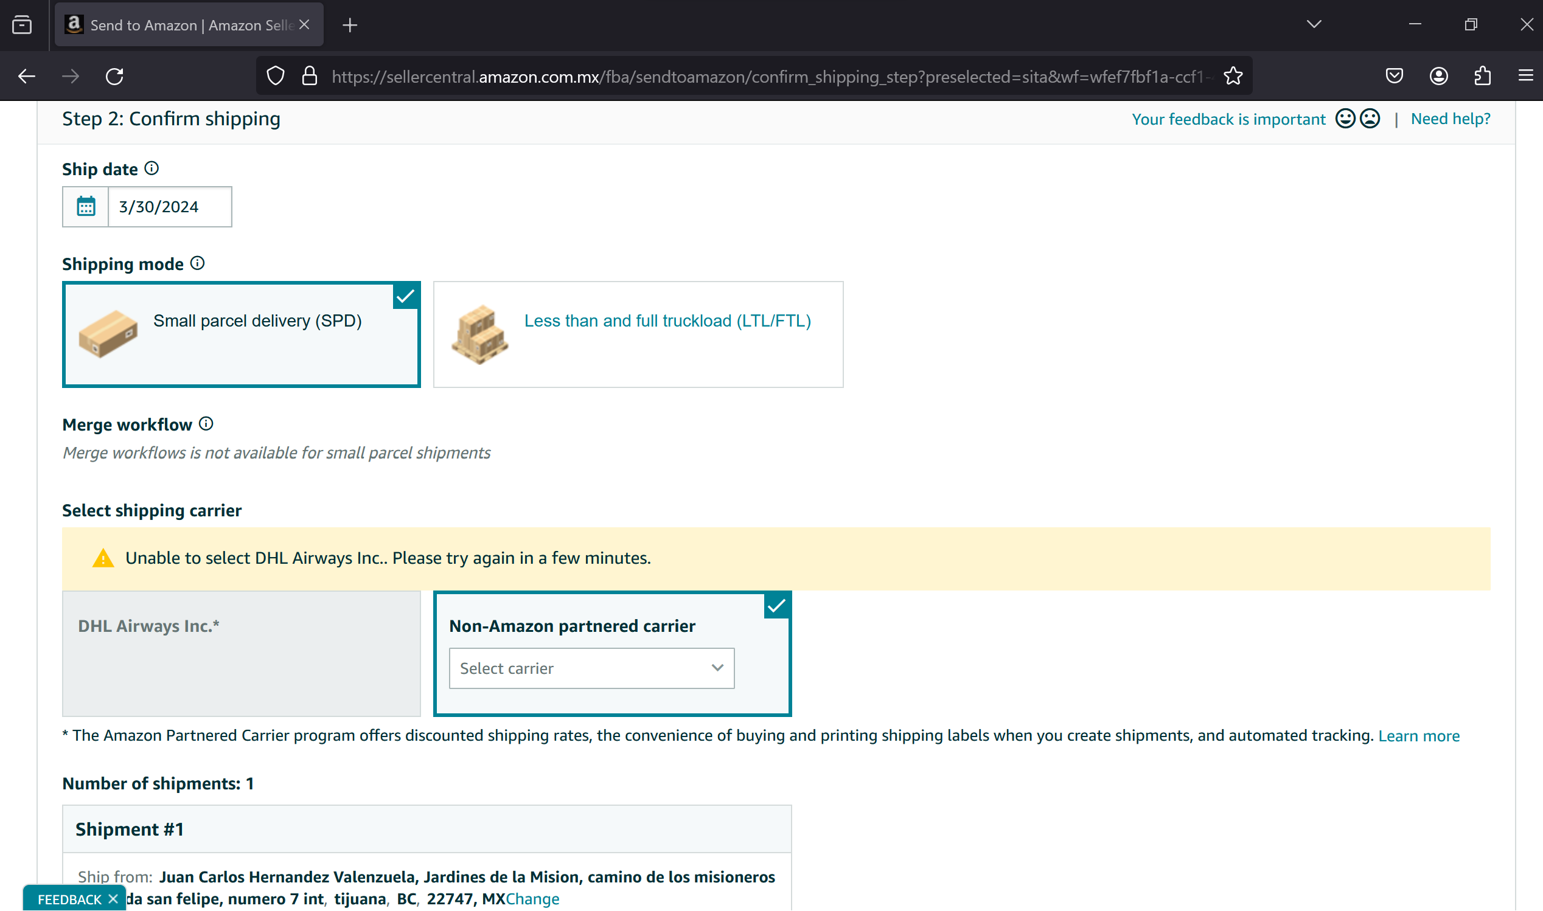
Task: Open the Need help? link
Action: pos(1451,119)
